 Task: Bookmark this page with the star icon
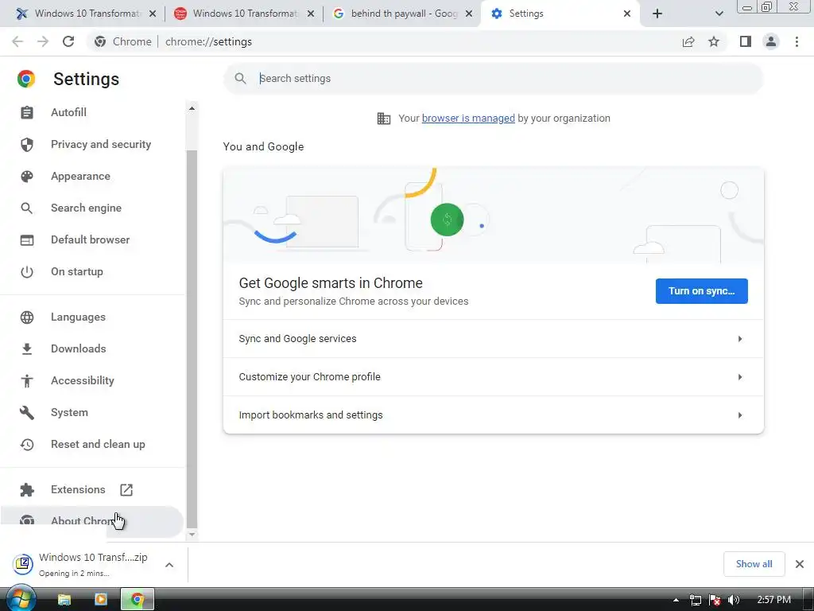(714, 41)
